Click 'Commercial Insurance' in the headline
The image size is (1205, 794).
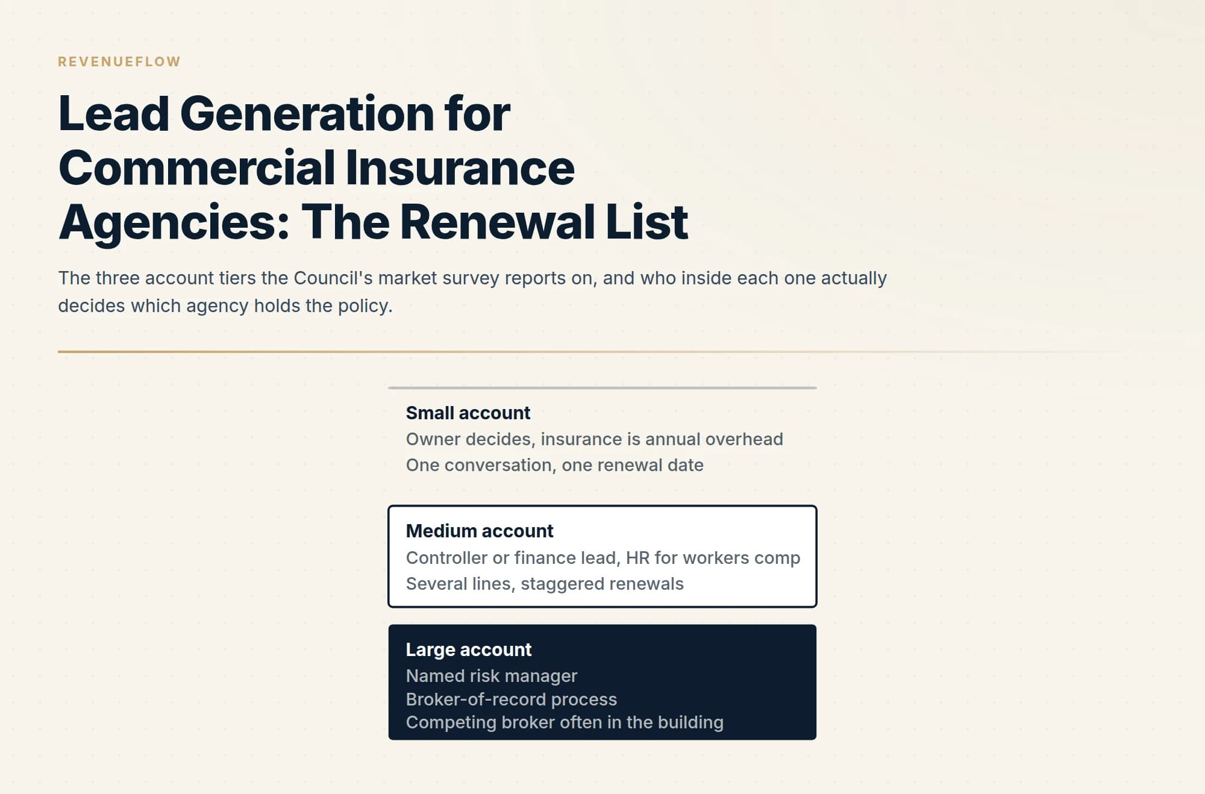coord(316,167)
